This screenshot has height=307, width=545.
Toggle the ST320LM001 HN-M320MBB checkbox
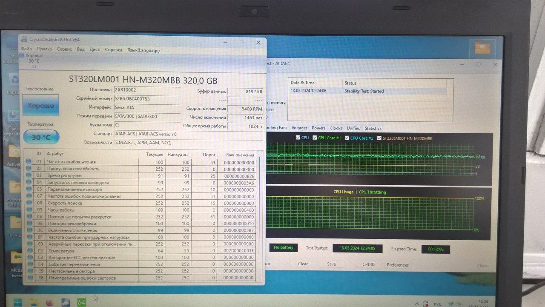[379, 138]
